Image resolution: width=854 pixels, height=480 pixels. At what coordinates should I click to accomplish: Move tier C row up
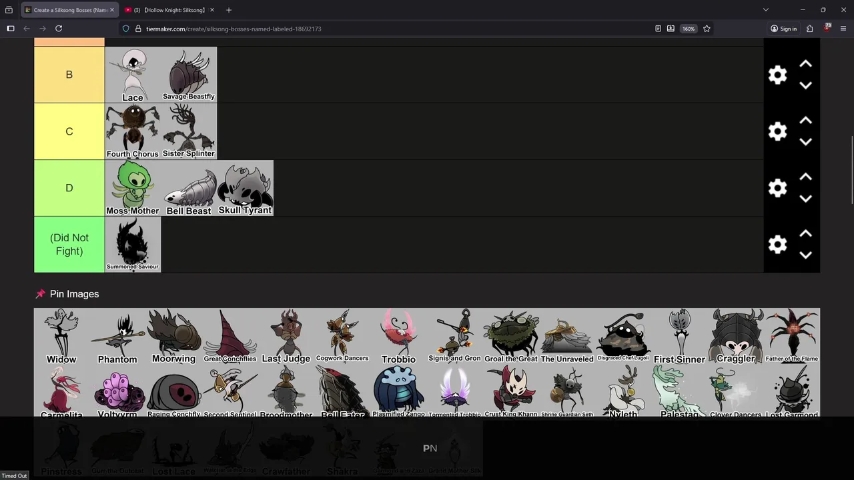click(x=805, y=121)
